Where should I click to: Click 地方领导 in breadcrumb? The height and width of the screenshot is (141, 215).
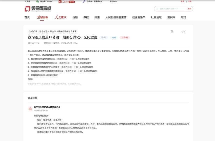[x=43, y=31]
